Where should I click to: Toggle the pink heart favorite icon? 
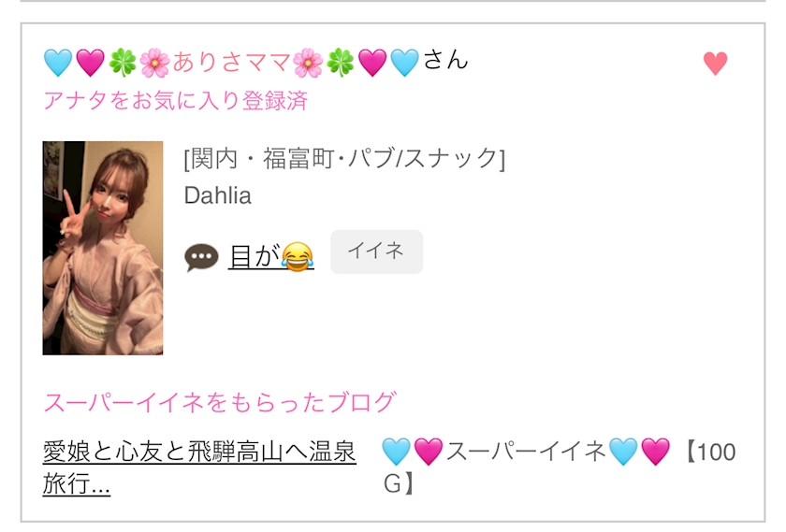pos(715,64)
